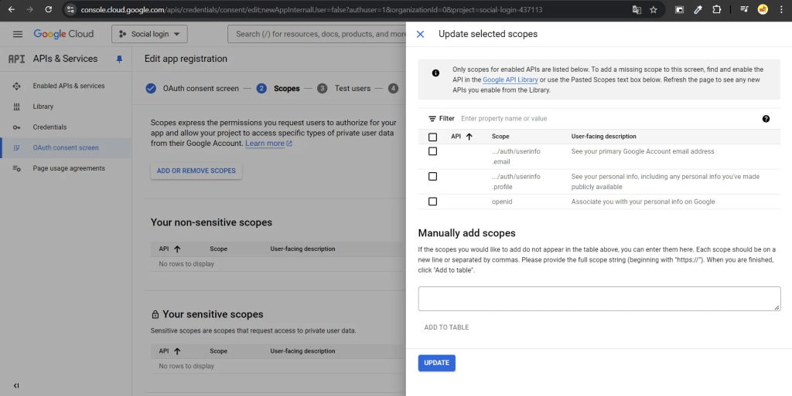Close the Update selected scopes panel

[420, 34]
